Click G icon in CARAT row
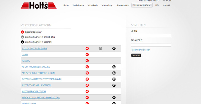 tap(87, 54)
